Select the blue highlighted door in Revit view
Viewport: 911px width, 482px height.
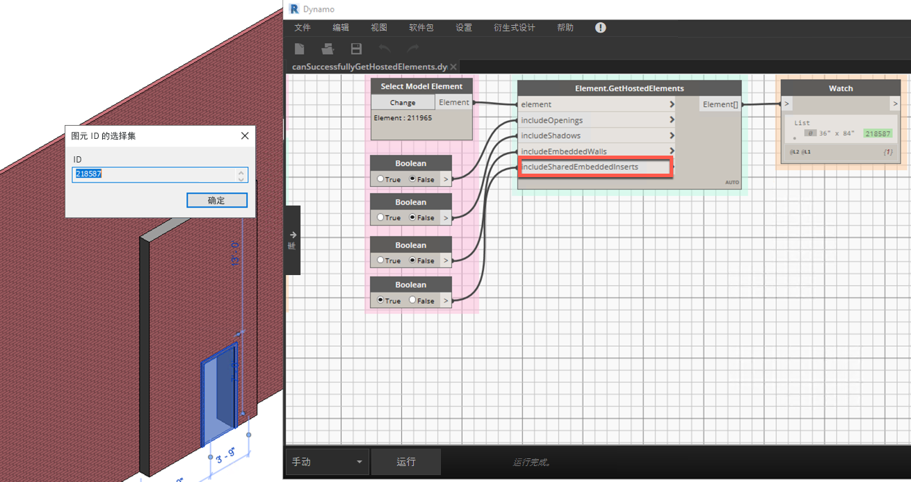[x=218, y=393]
